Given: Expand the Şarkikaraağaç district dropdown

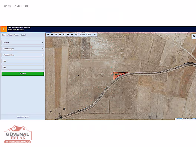Looking at the screenshot, I should tap(23, 49).
